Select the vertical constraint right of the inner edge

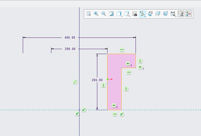point(126,89)
